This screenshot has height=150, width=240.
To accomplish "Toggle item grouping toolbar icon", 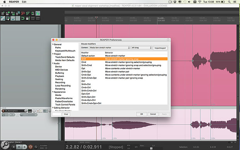I will click(x=3, y=19).
